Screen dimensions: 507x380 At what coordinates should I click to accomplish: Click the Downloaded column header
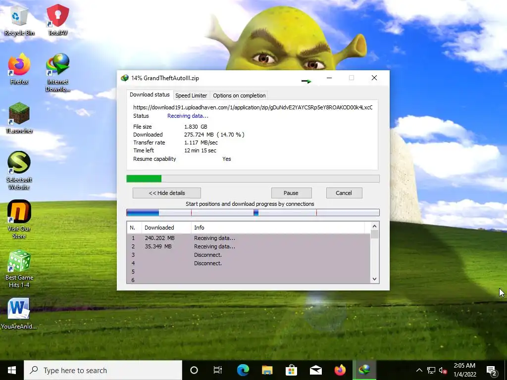click(x=166, y=228)
